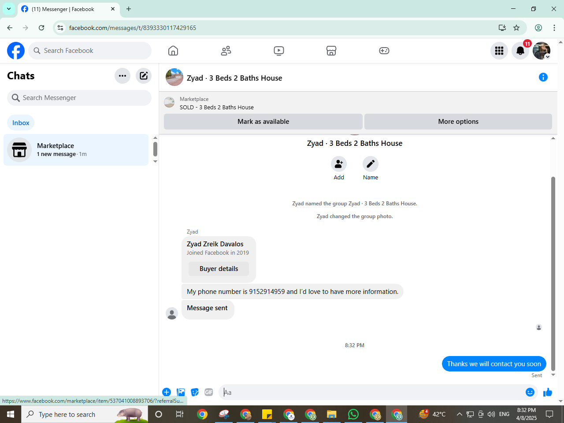Image resolution: width=564 pixels, height=423 pixels.
Task: Open File Explorer from the taskbar
Action: pos(332,414)
